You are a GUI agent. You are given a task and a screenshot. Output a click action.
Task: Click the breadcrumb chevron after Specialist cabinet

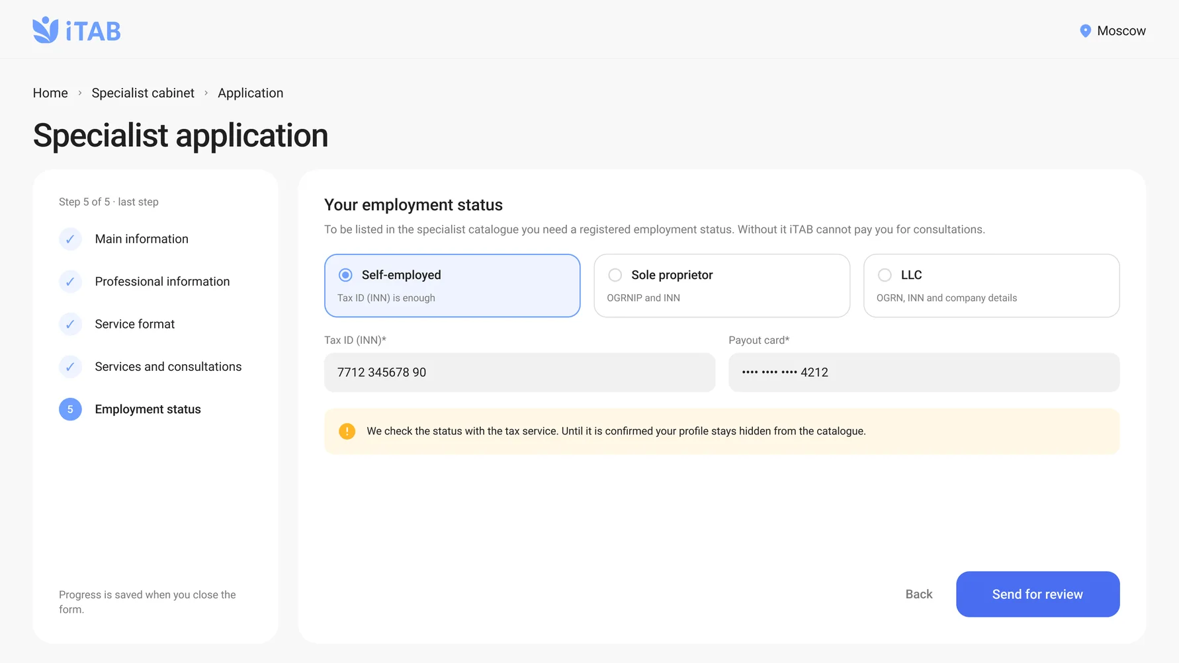[206, 93]
